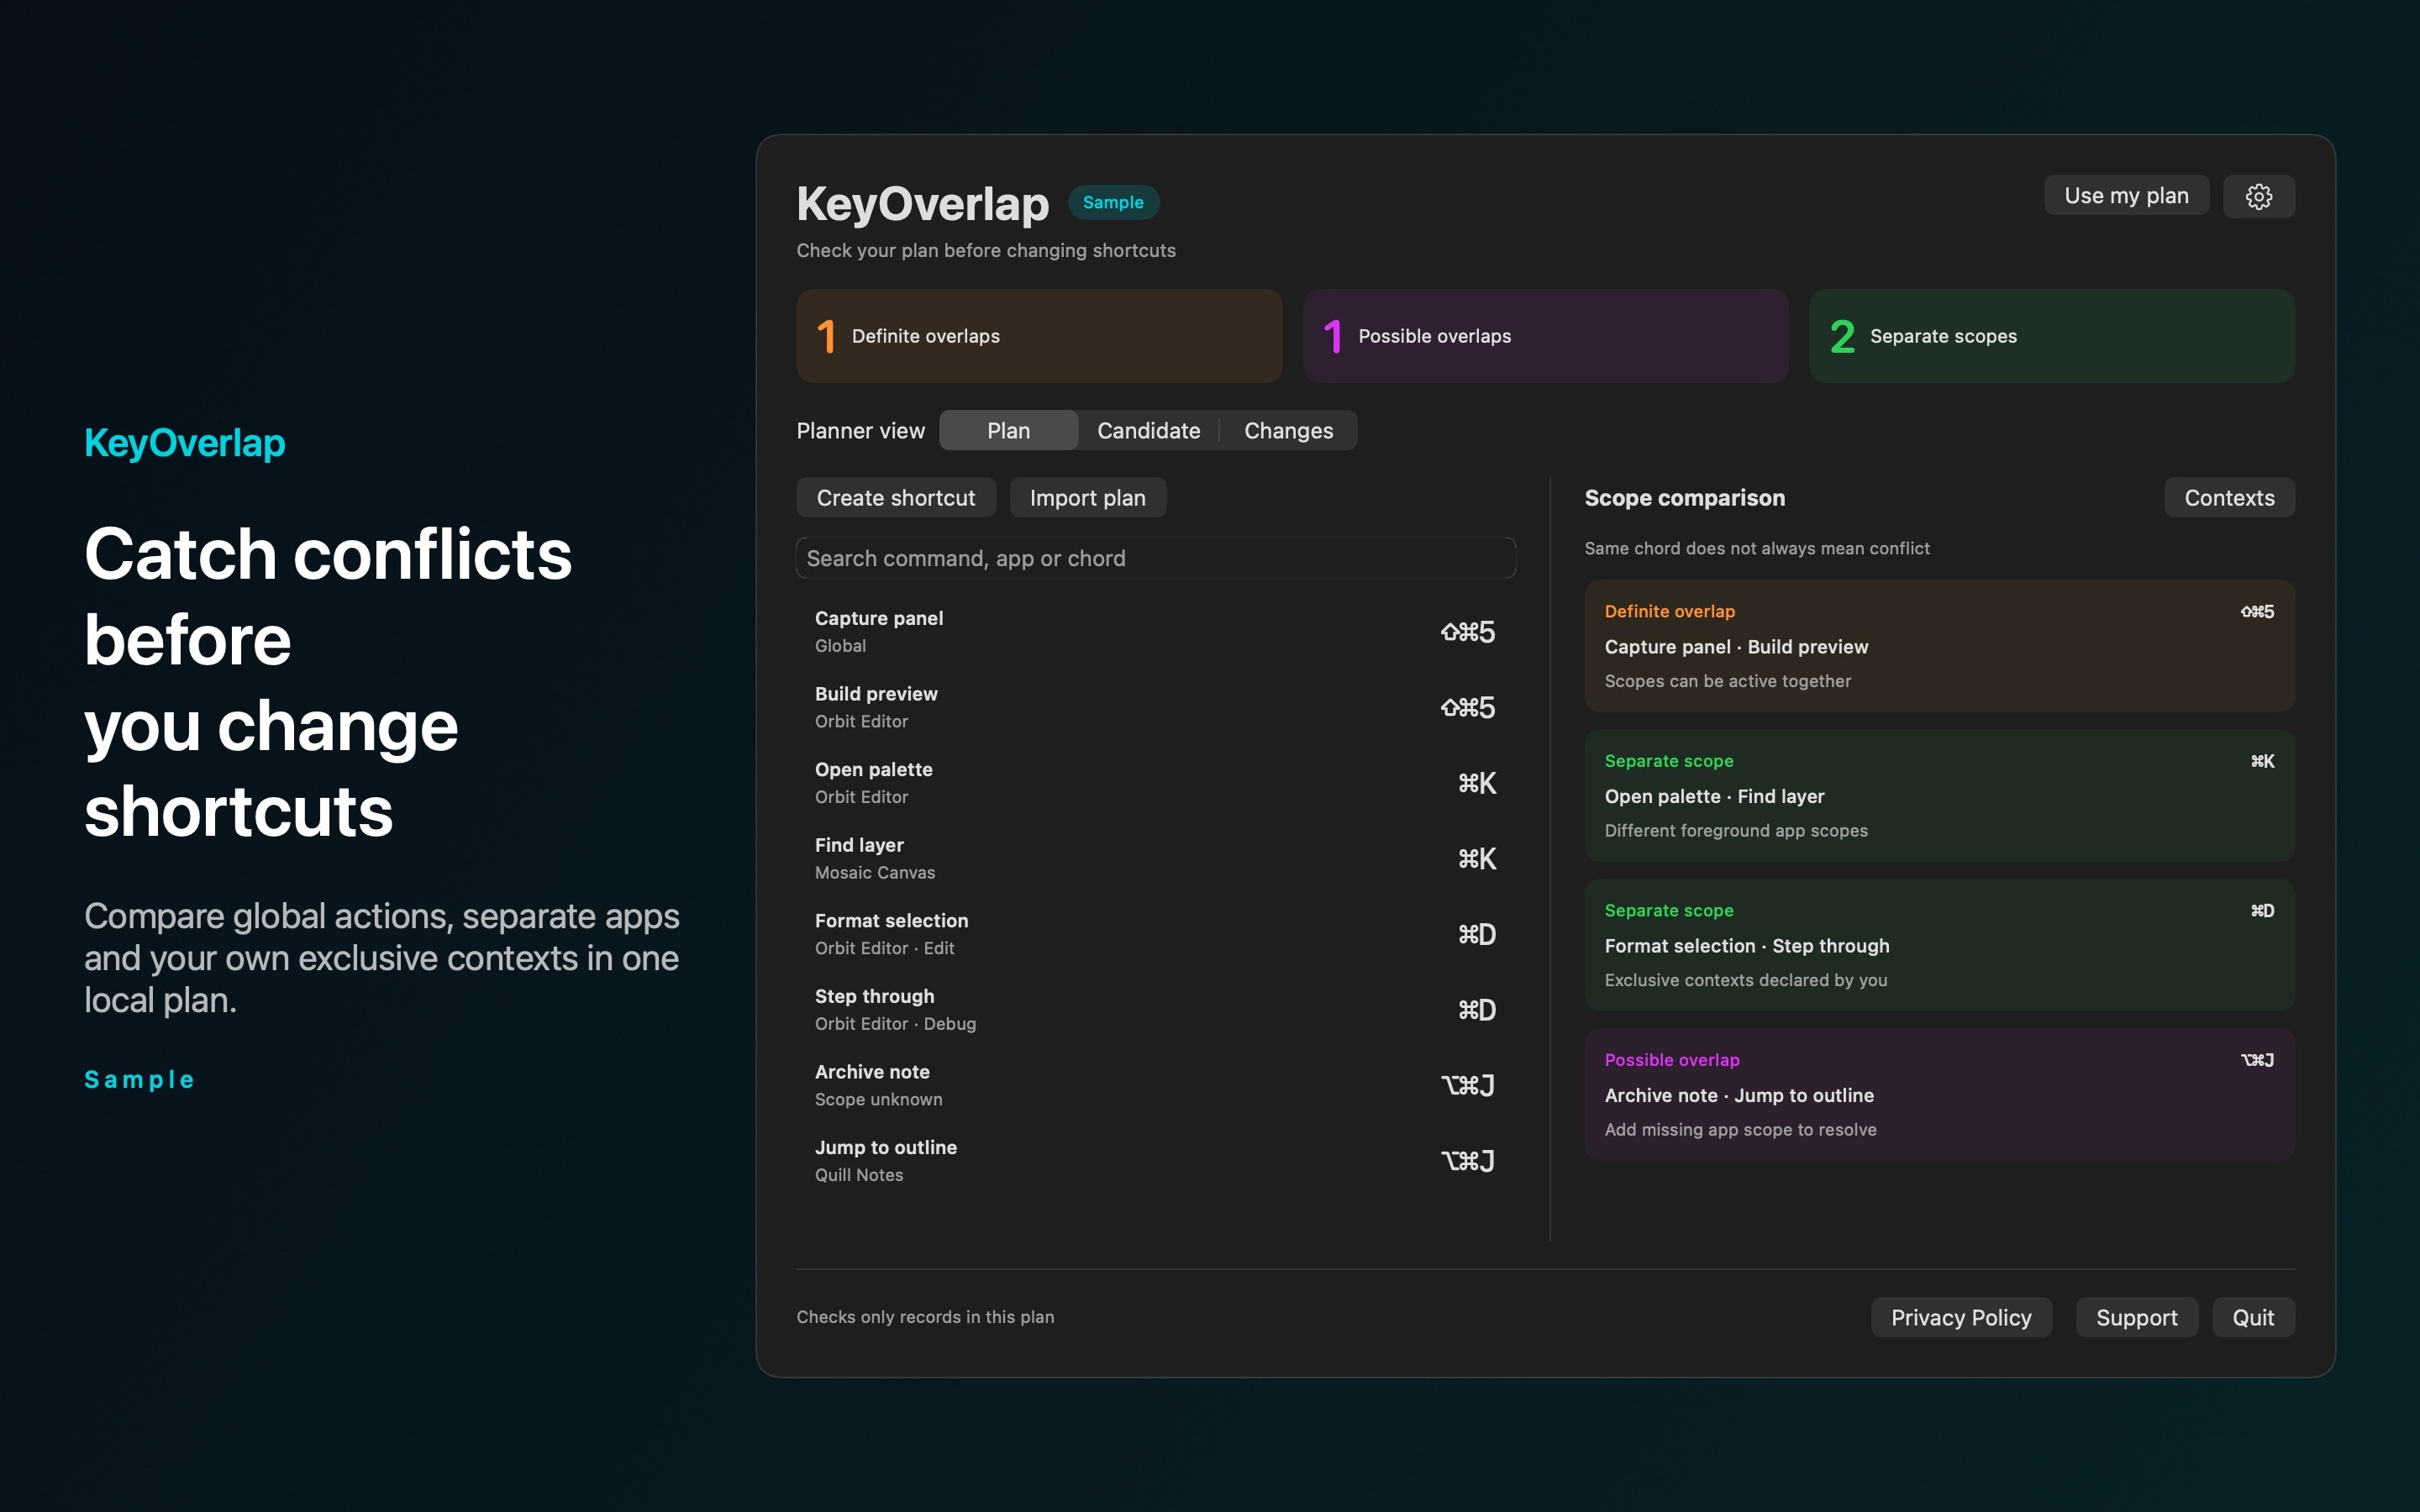Click the ⌘D chord of Step through

(1477, 1010)
